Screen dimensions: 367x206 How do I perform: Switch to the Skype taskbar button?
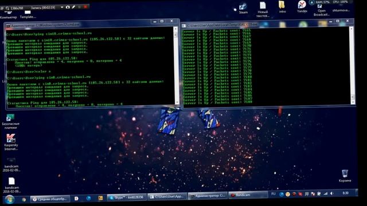tap(127, 197)
